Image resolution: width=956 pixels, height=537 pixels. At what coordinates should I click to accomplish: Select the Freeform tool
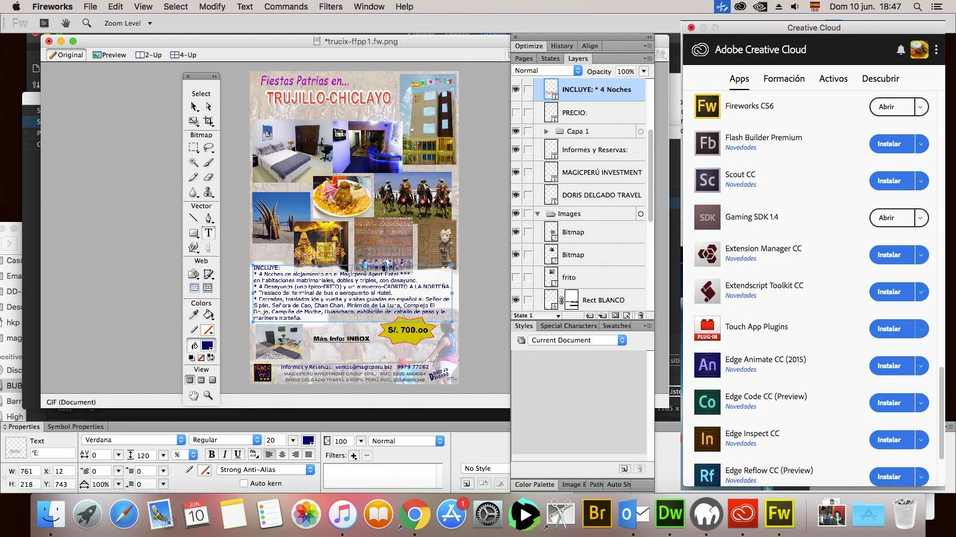click(x=194, y=248)
